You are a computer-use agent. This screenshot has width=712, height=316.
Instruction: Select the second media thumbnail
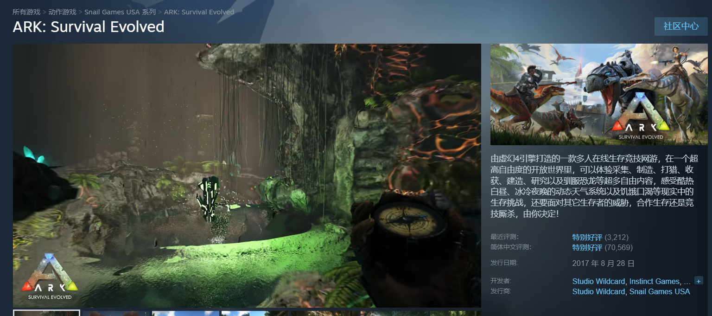(116, 314)
